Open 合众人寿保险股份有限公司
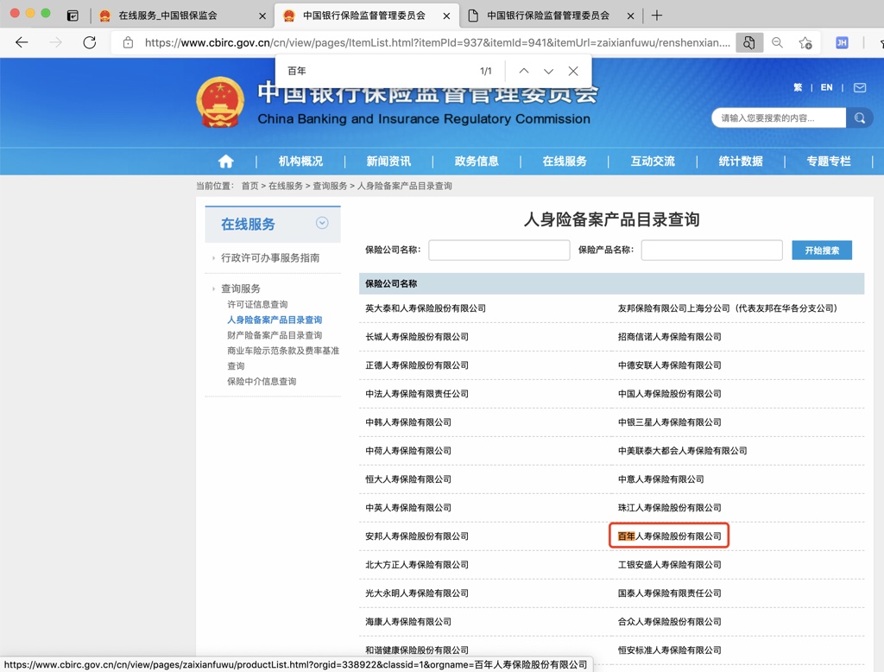Image resolution: width=884 pixels, height=672 pixels. click(669, 622)
